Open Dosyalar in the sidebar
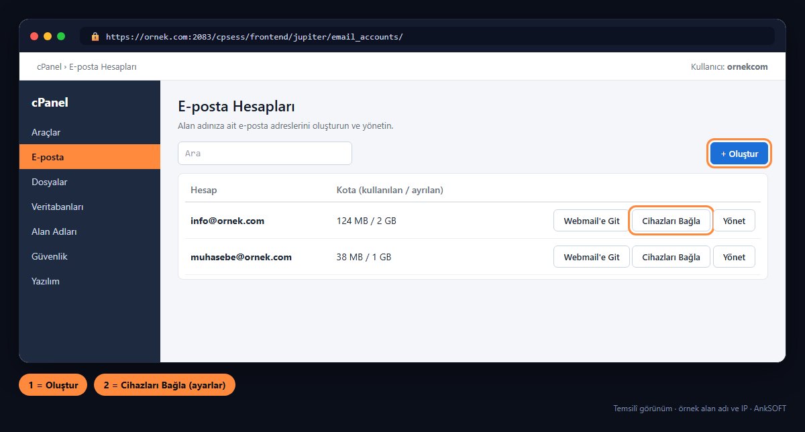Screen dimensions: 805x432 click(89, 182)
